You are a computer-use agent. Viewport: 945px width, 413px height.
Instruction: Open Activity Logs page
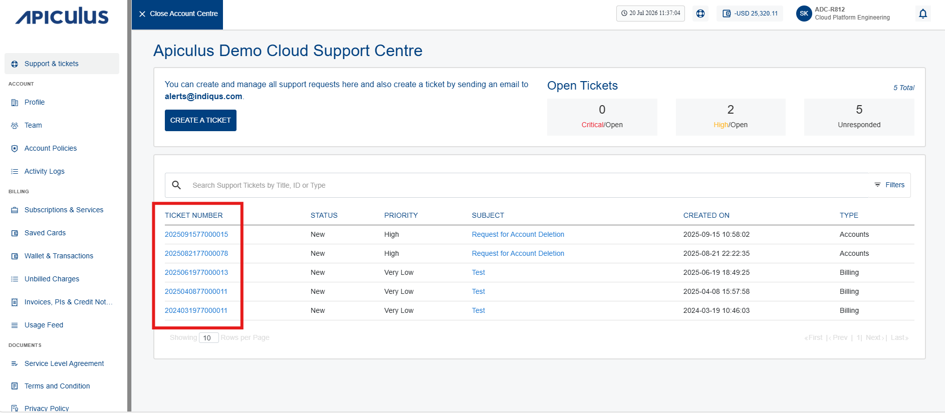click(45, 172)
